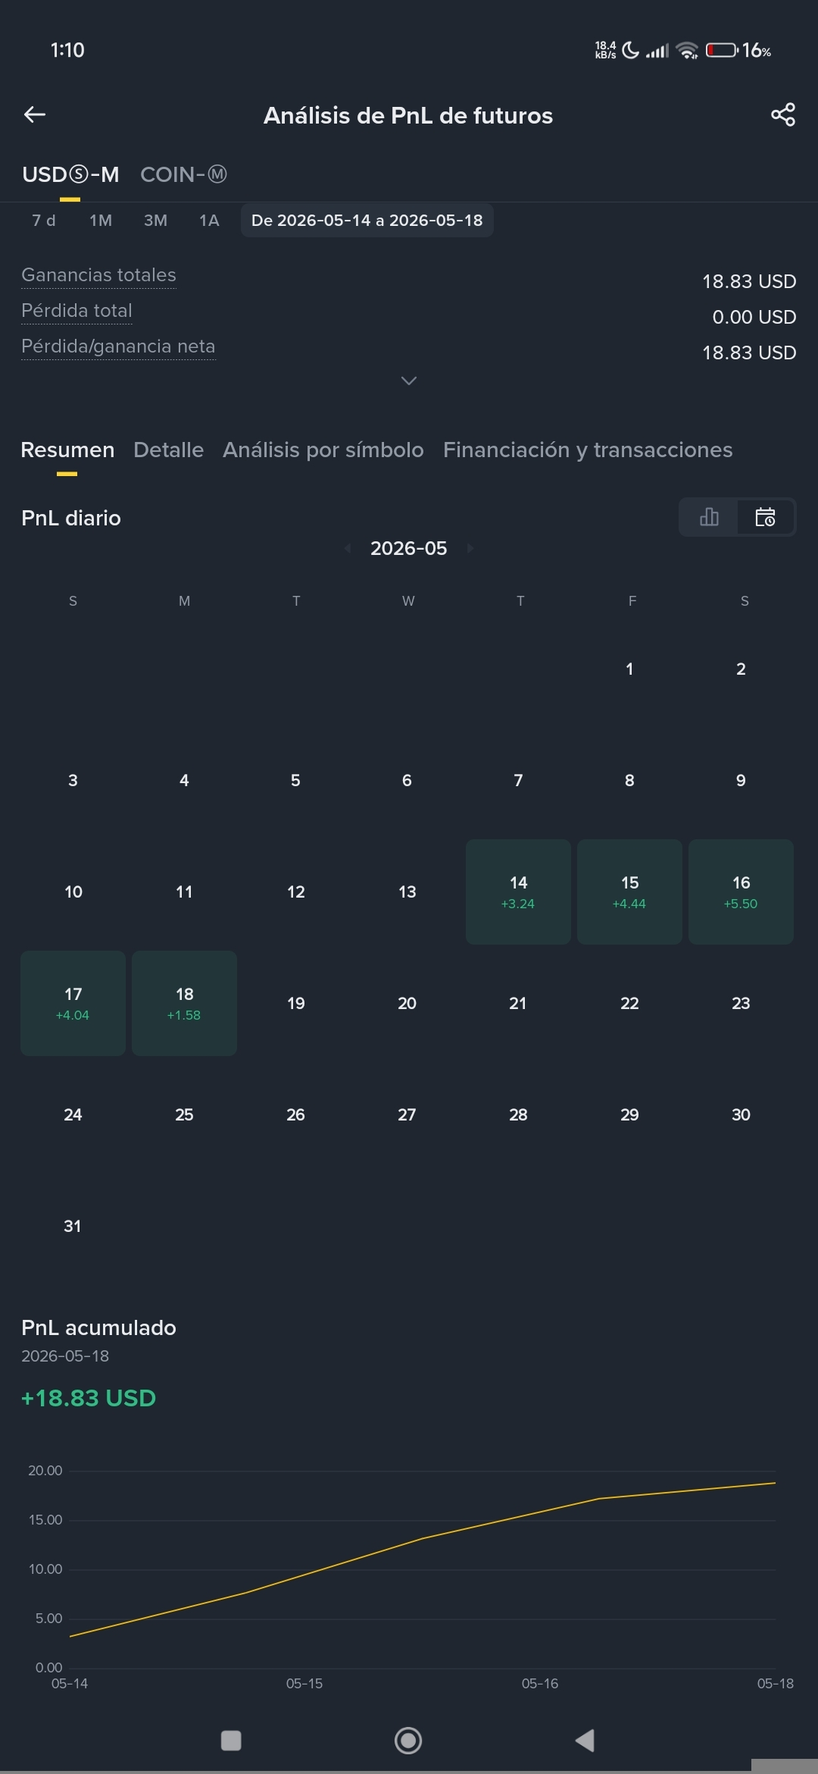This screenshot has width=818, height=1774.
Task: Switch PnL diario to bar chart view
Action: [x=709, y=517]
